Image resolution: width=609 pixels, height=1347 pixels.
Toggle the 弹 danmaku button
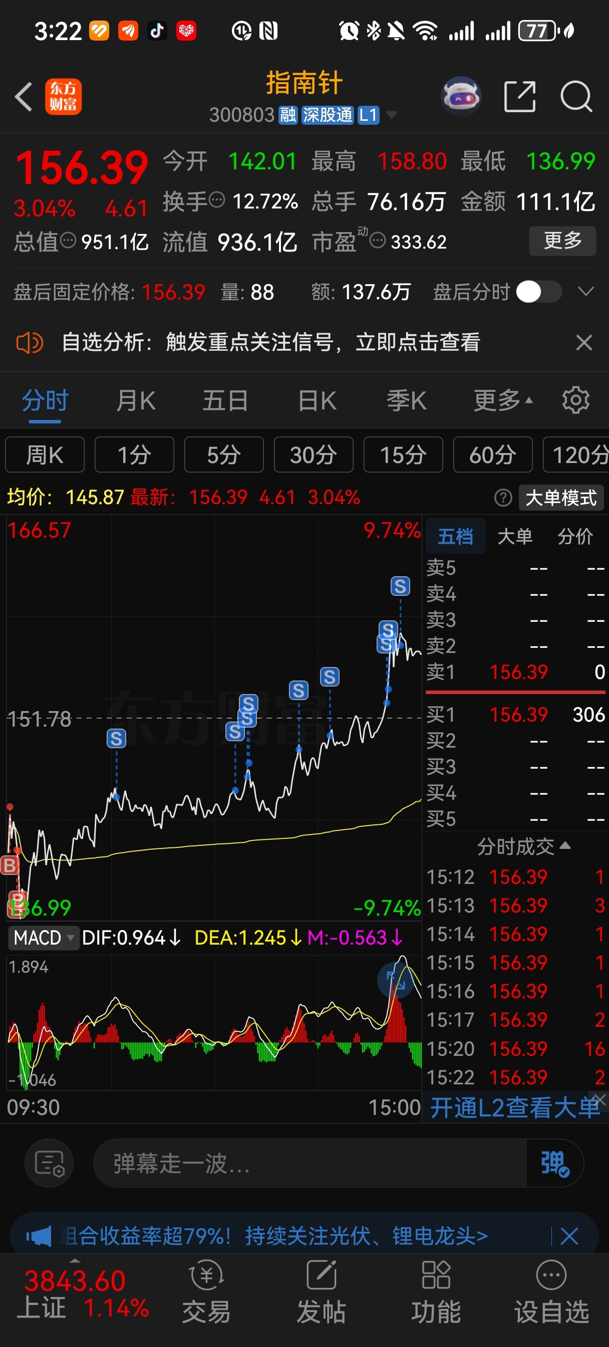click(x=554, y=1164)
